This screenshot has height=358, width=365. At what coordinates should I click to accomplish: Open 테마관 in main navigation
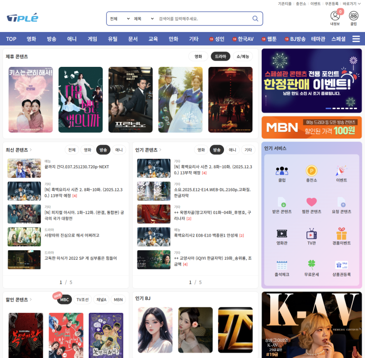318,39
